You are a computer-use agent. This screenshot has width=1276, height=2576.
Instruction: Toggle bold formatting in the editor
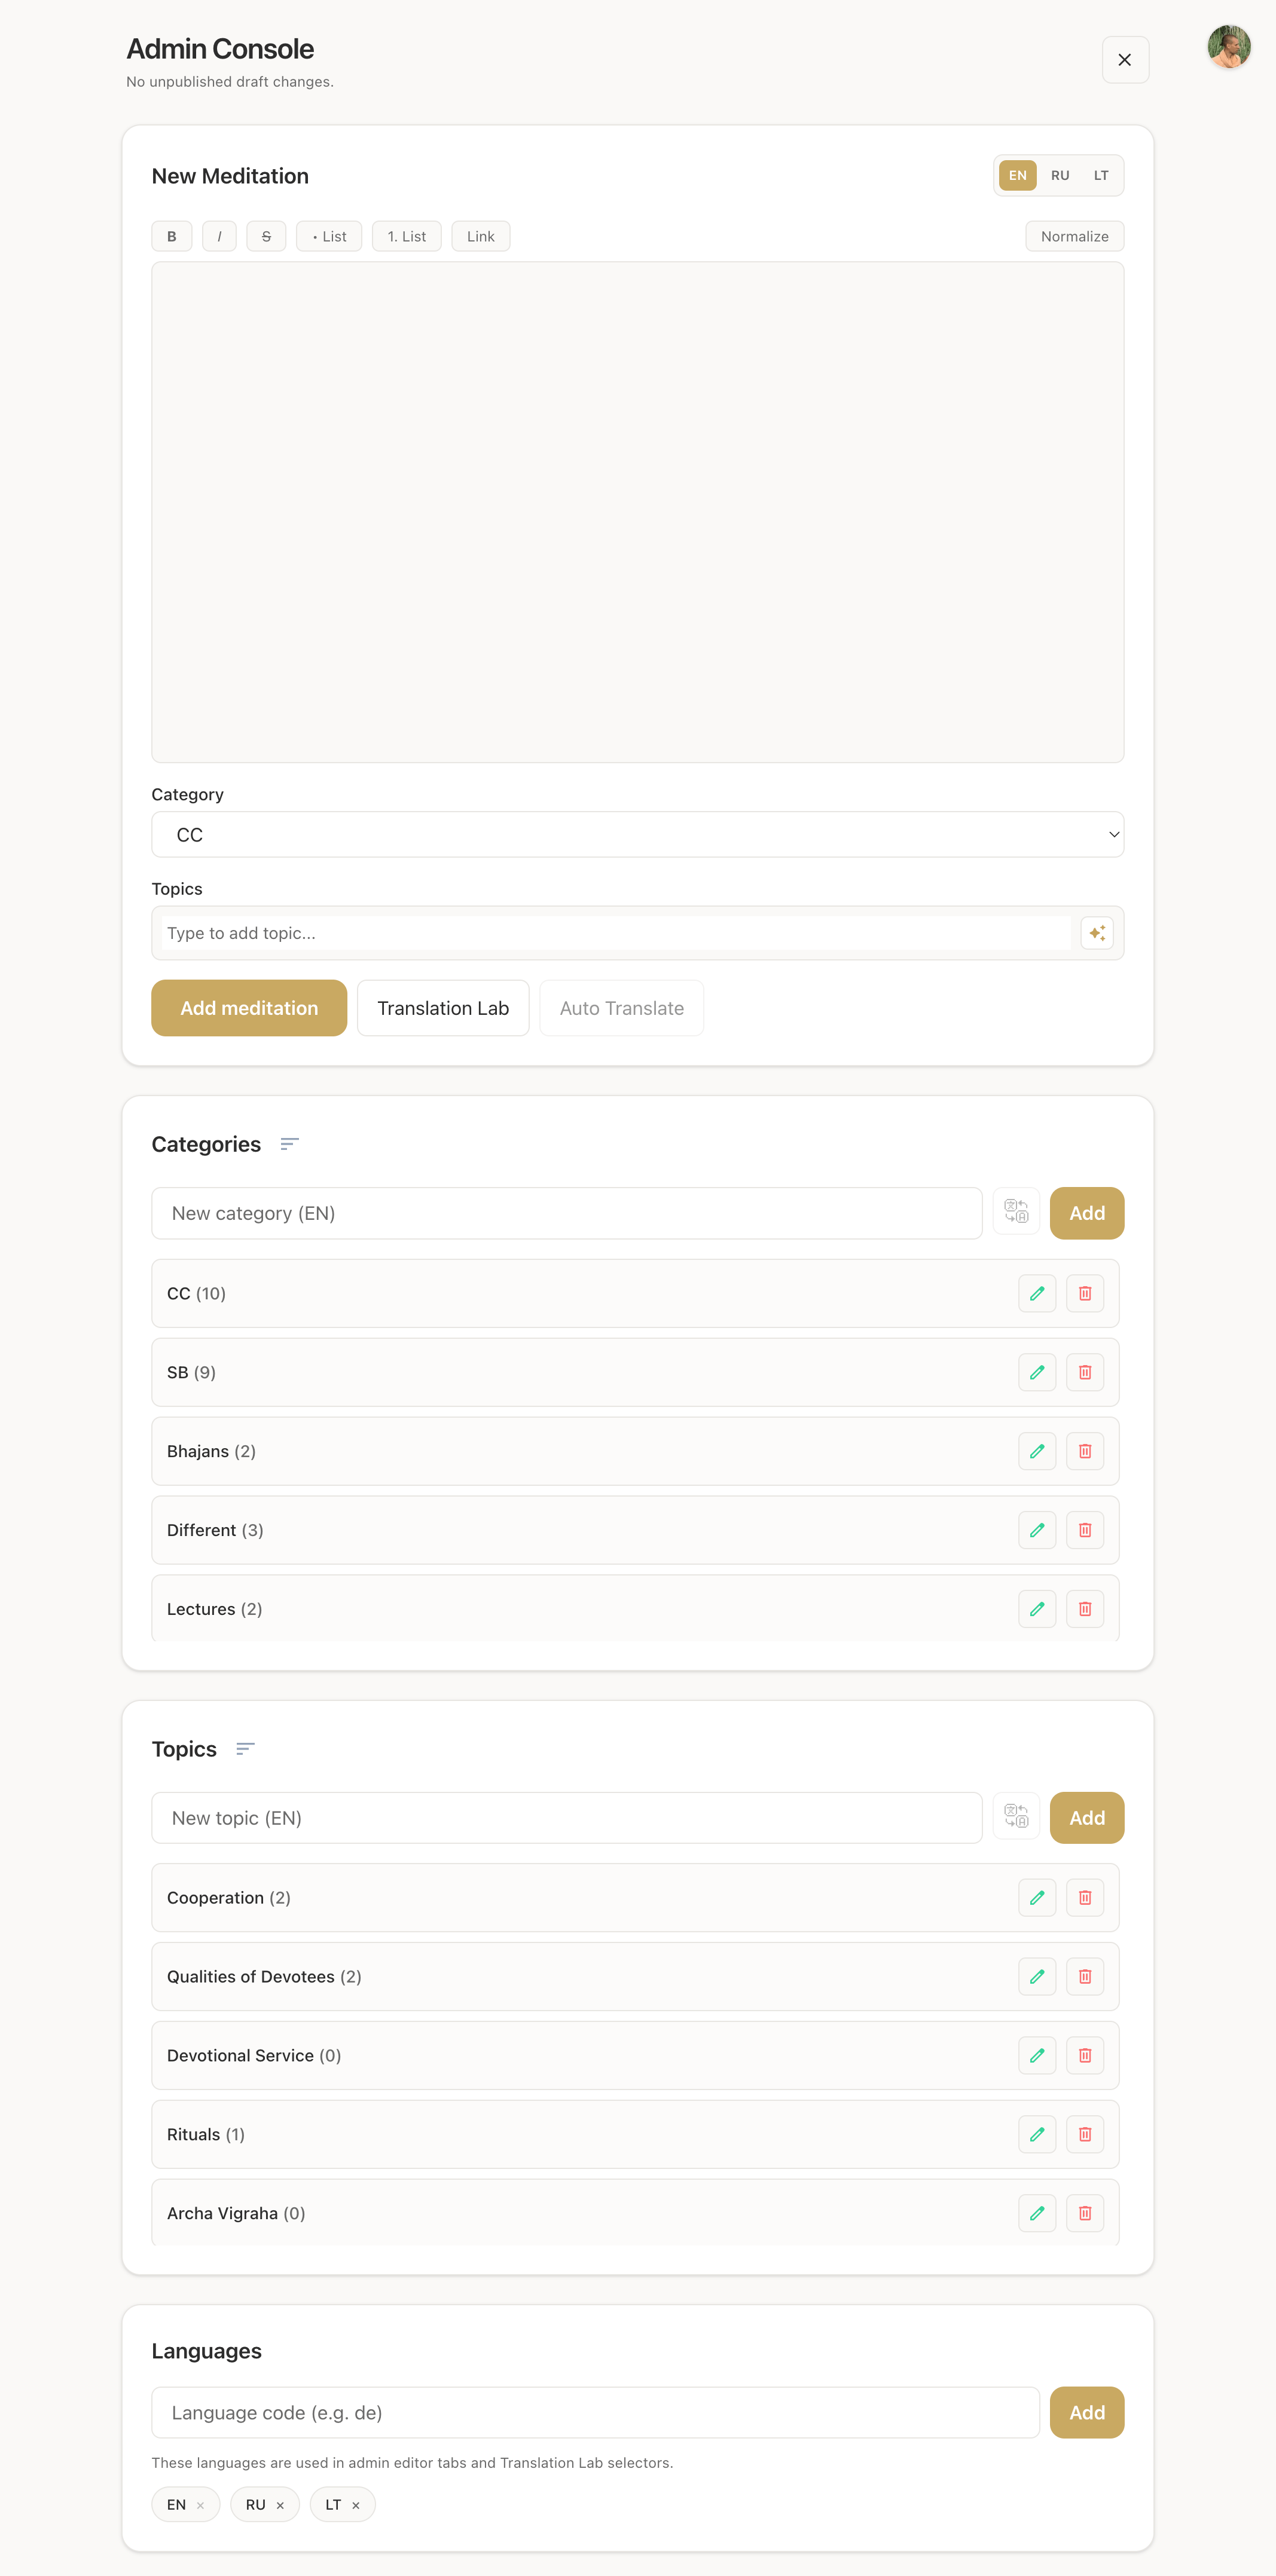172,236
